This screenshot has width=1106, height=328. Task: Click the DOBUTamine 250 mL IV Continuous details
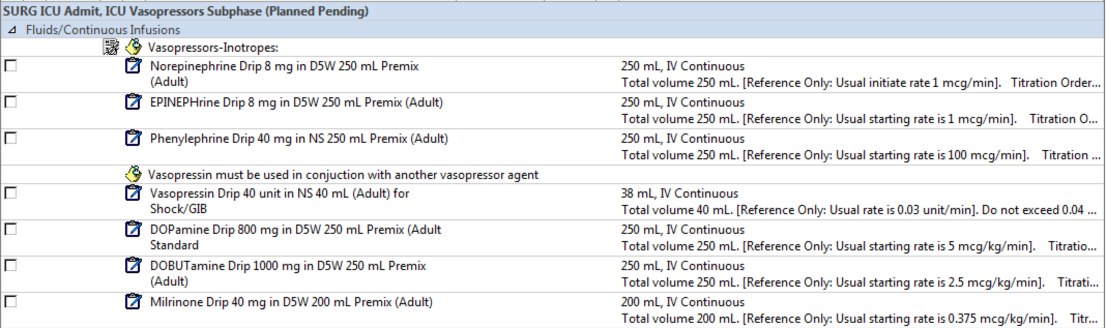[x=682, y=266]
